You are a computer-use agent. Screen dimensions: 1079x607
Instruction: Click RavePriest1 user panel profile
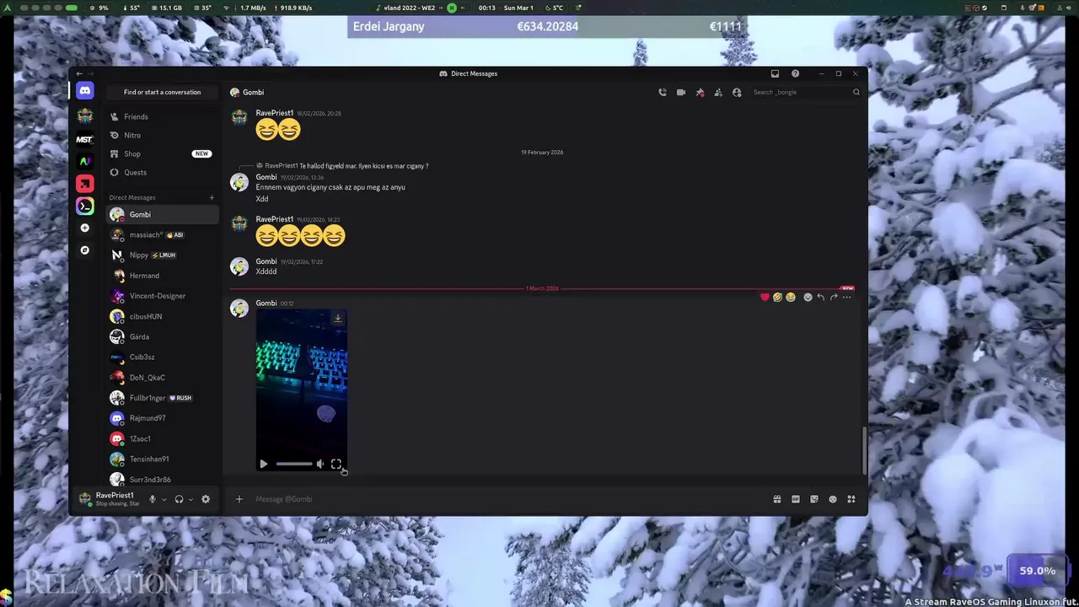(x=110, y=499)
